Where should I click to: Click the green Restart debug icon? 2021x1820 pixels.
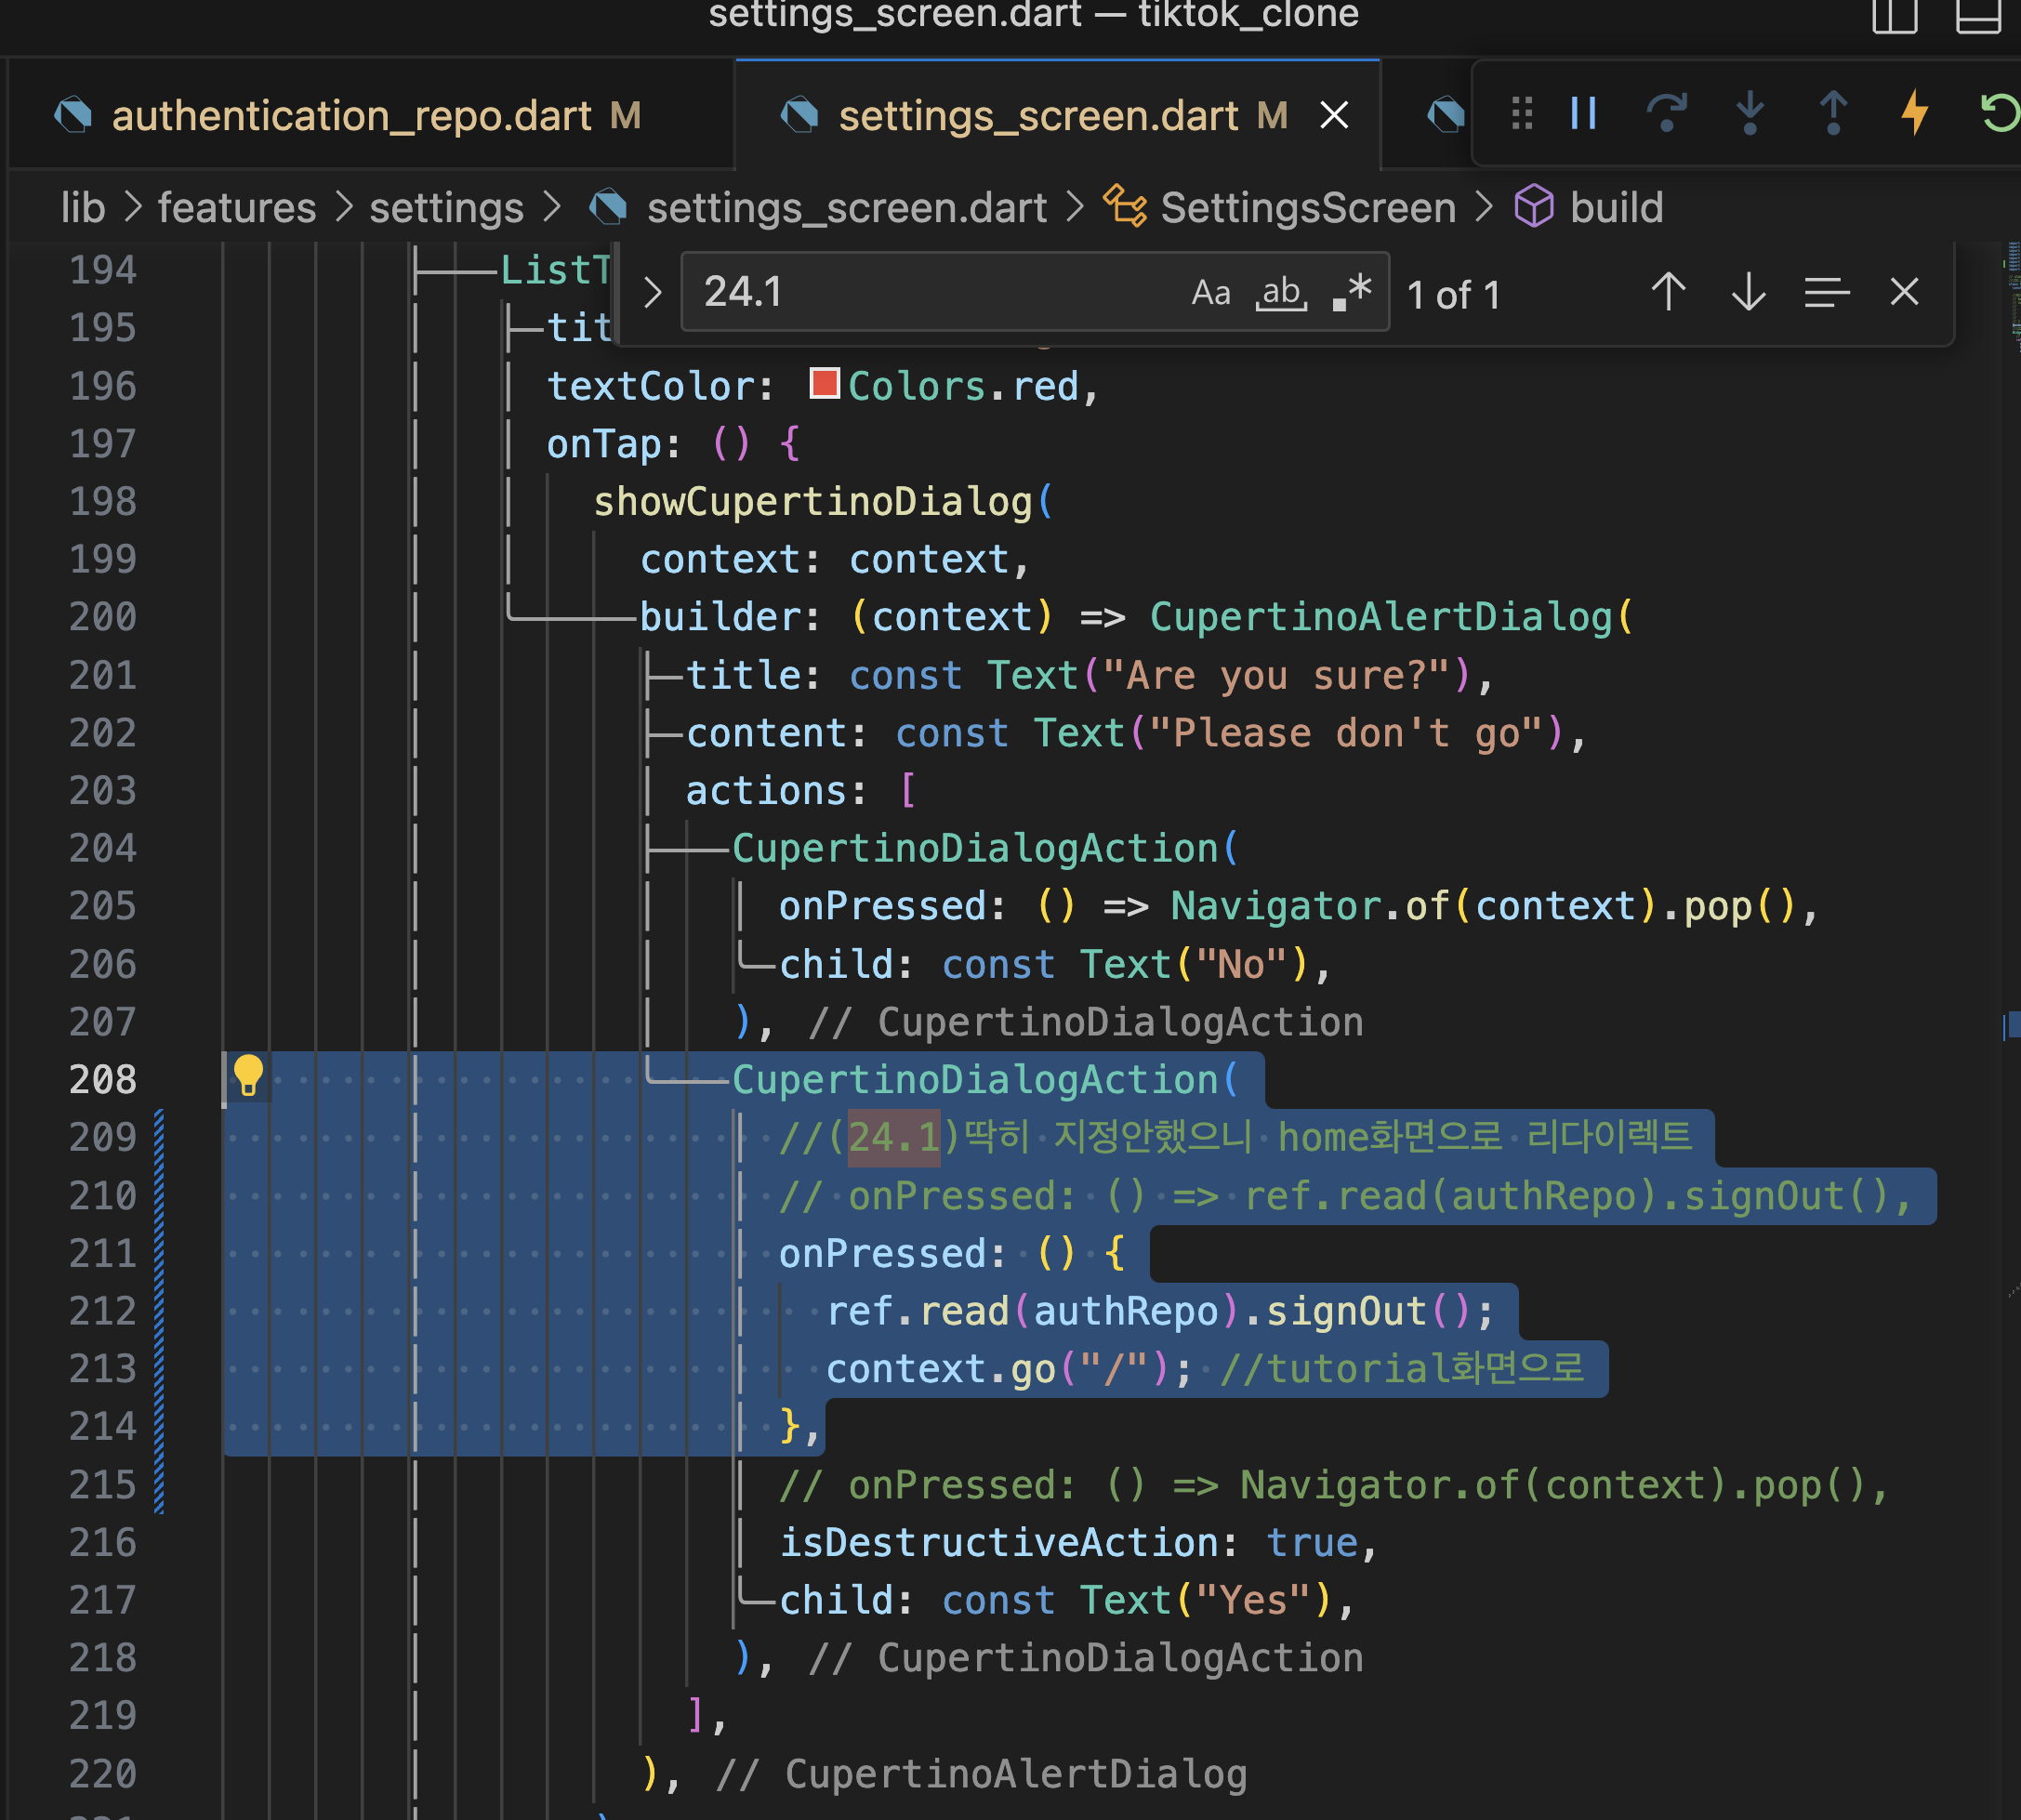click(1998, 114)
